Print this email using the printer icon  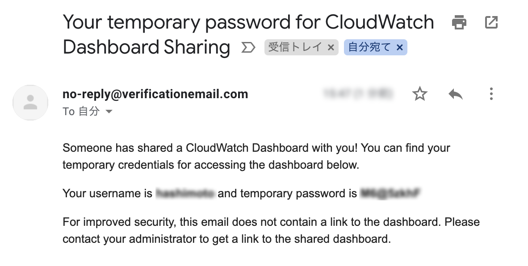459,22
